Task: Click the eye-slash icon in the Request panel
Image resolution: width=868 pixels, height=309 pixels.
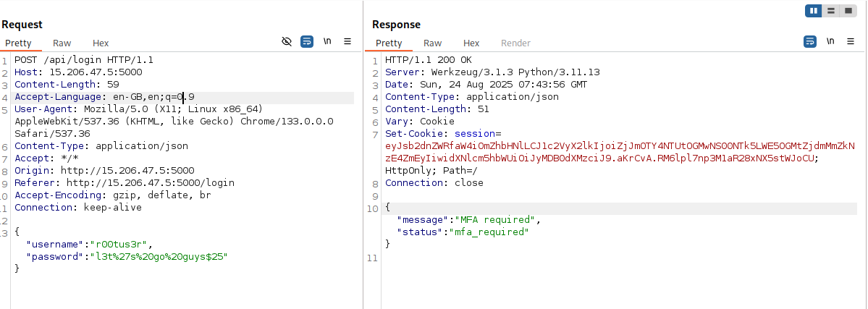Action: pos(287,41)
